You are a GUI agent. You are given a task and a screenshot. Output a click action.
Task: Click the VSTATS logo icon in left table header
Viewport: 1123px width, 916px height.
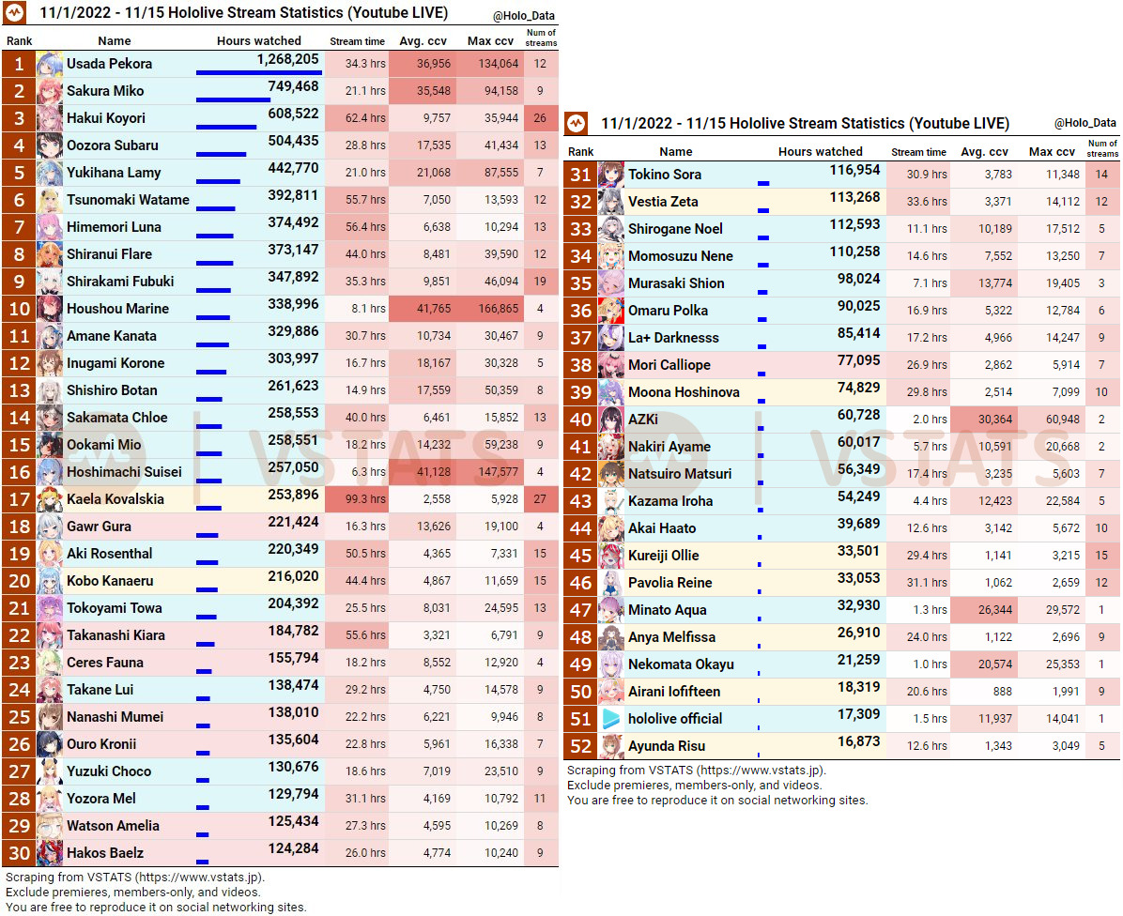coord(15,12)
